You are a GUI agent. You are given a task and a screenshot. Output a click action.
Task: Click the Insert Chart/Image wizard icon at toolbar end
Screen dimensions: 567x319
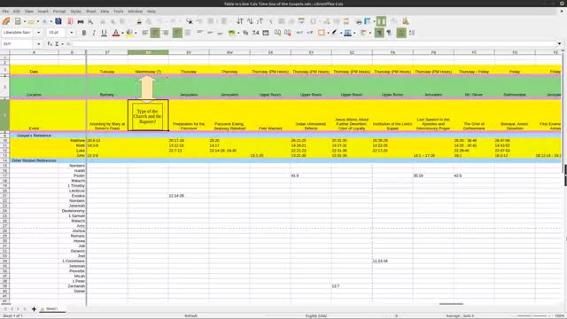click(406, 21)
